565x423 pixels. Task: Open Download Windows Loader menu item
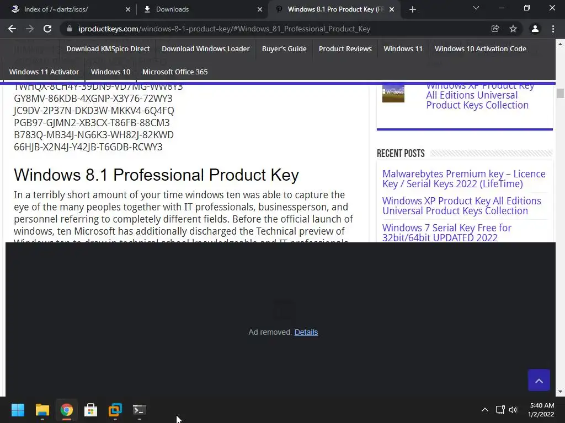[x=205, y=48]
